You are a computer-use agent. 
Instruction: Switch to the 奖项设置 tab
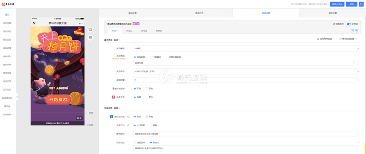pos(266,13)
